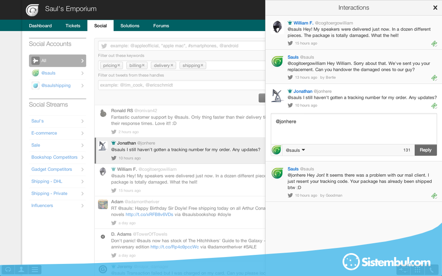The image size is (442, 276).
Task: Open the t.co/Rp4o9pccWc link
Action: pyautogui.click(x=174, y=247)
